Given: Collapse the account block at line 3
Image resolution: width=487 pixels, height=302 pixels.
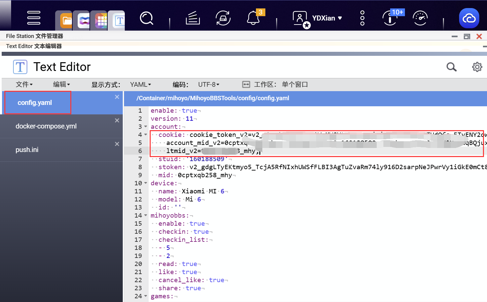Looking at the screenshot, I should [146, 127].
